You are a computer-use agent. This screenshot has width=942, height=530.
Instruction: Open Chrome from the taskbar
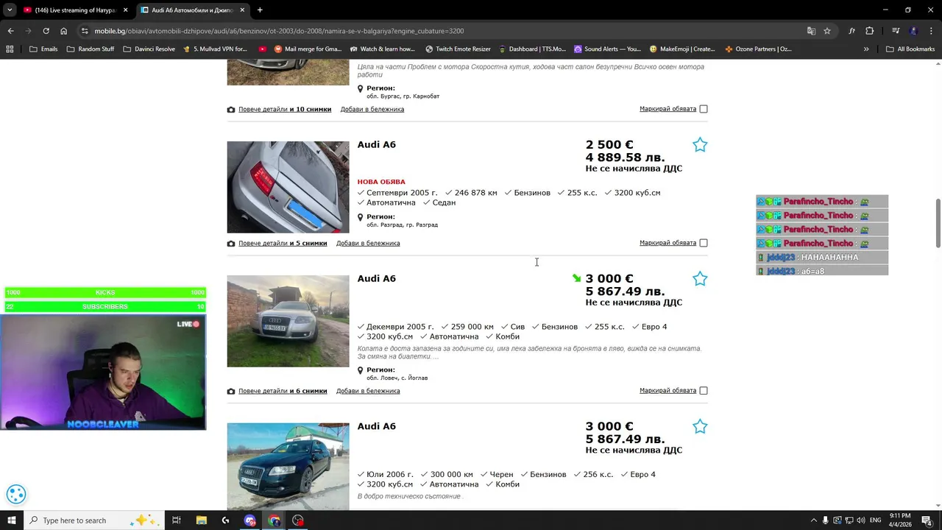(x=274, y=520)
